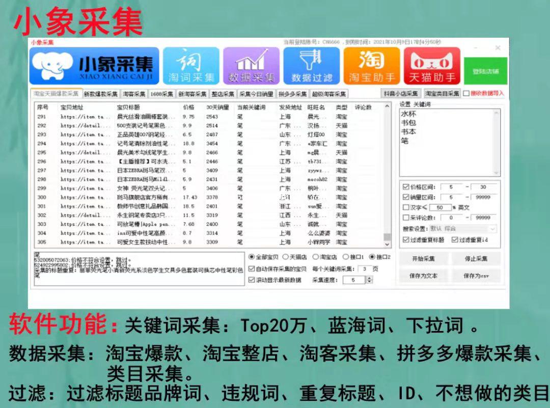Toggle the 价格区间 checkbox

tap(405, 186)
